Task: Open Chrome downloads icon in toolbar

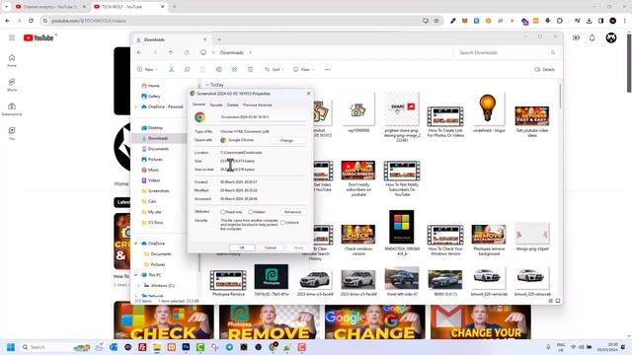Action: [x=589, y=21]
